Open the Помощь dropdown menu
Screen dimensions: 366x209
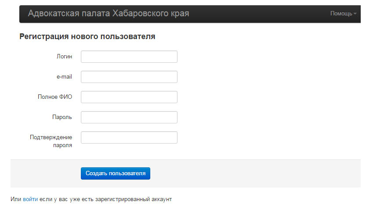tap(343, 14)
